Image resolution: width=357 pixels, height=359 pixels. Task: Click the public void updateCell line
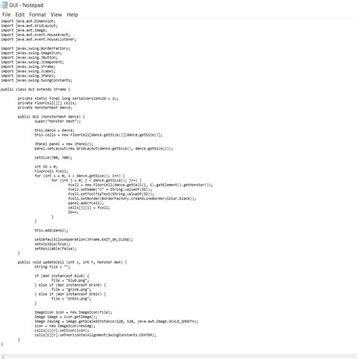pyautogui.click(x=72, y=262)
